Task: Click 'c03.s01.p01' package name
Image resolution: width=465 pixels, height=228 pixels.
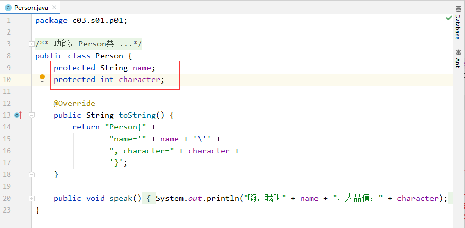Action: click(97, 21)
